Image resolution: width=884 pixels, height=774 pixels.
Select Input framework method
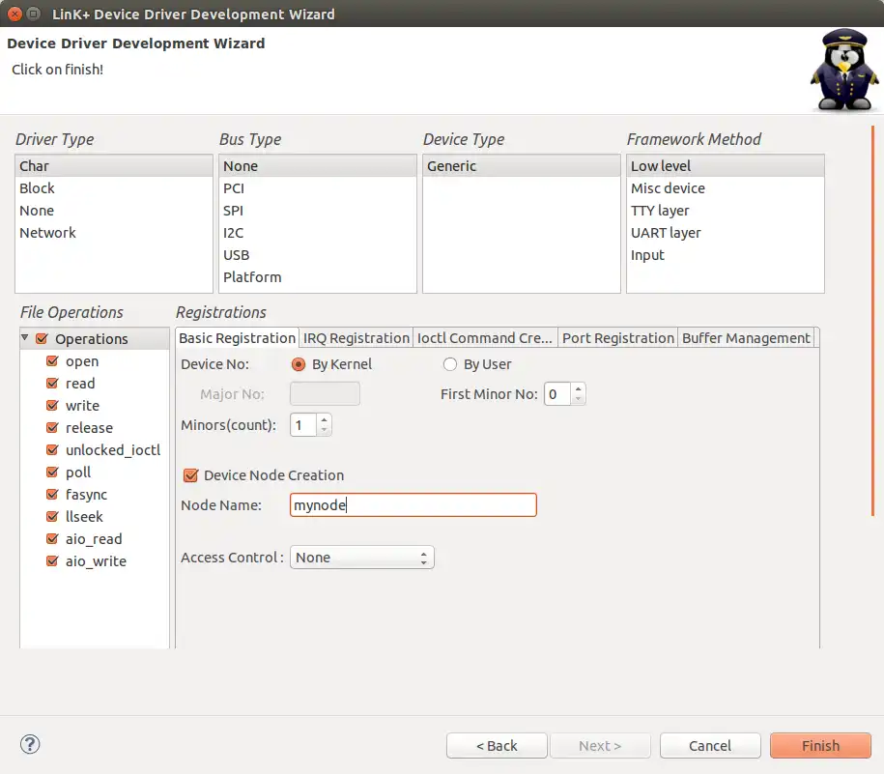[x=725, y=255]
